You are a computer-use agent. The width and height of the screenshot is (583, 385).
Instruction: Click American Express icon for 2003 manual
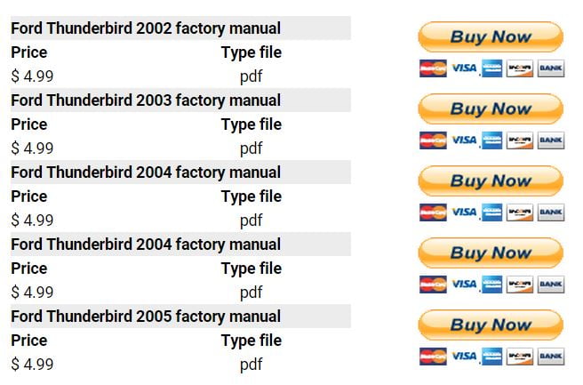tap(491, 140)
